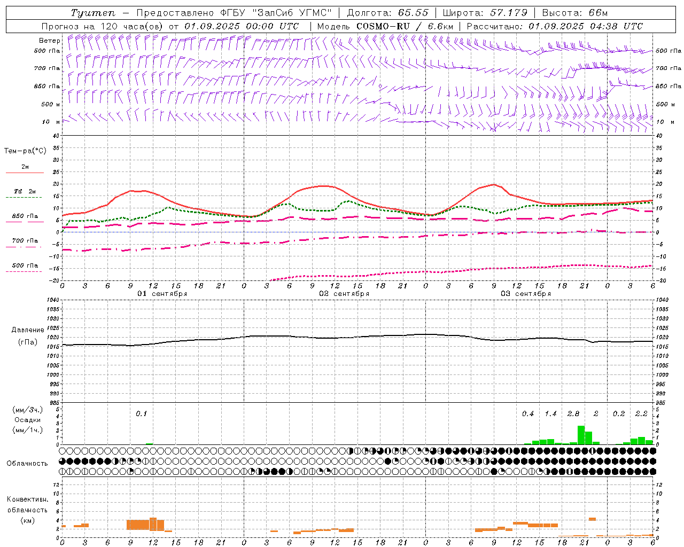This screenshot has height=547, width=684.
Task: Click the station name "Tyumen" in header
Action: 93,13
